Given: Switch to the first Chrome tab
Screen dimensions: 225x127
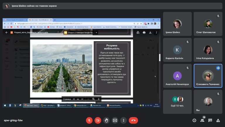Looking at the screenshot, I should tap(15, 20).
